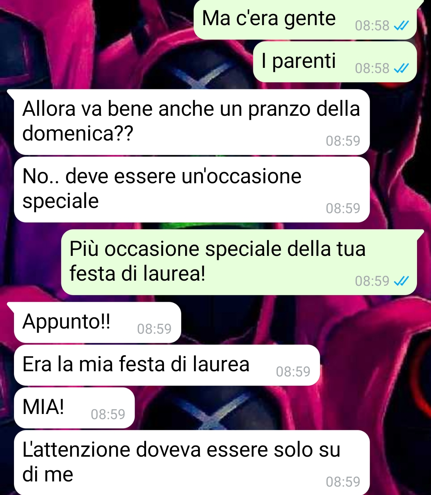Tap the 08:58 timestamp on 'I parenti'
431x495 pixels.
click(372, 69)
